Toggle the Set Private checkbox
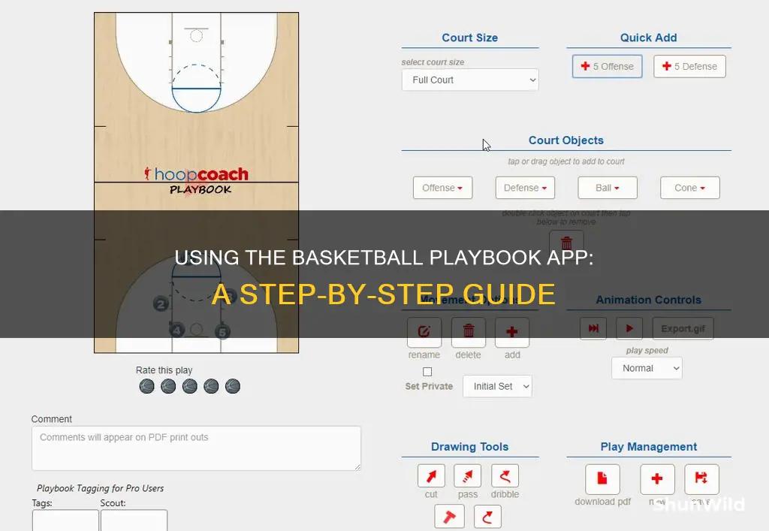769x531 pixels. pos(427,372)
